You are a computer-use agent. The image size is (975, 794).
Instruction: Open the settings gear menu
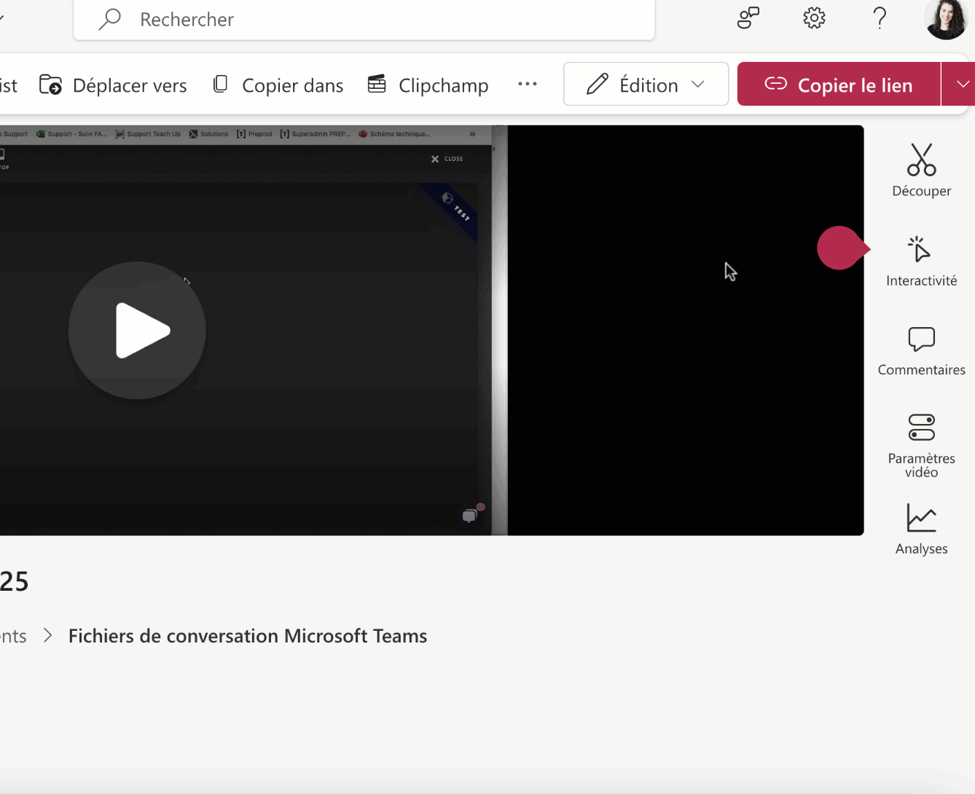pyautogui.click(x=814, y=18)
